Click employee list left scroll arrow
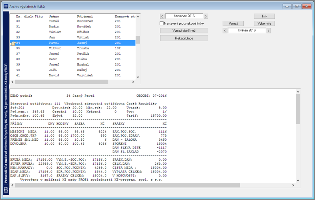Screen dimensions: 315x200 click(13, 82)
